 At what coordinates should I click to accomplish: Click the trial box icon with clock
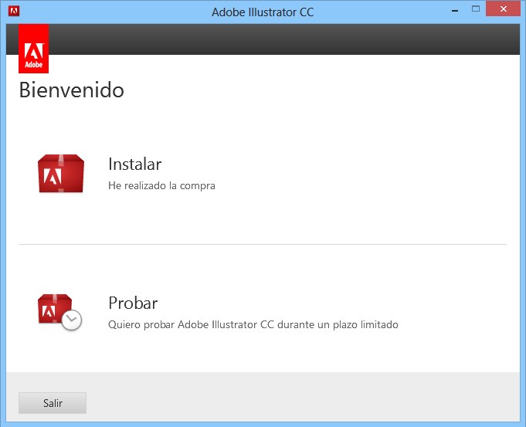(59, 312)
